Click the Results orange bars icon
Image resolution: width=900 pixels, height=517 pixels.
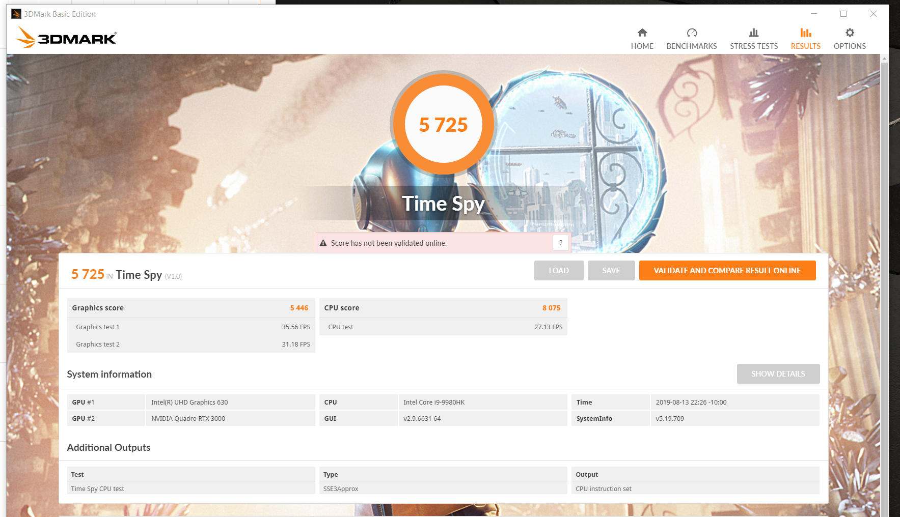(x=805, y=33)
